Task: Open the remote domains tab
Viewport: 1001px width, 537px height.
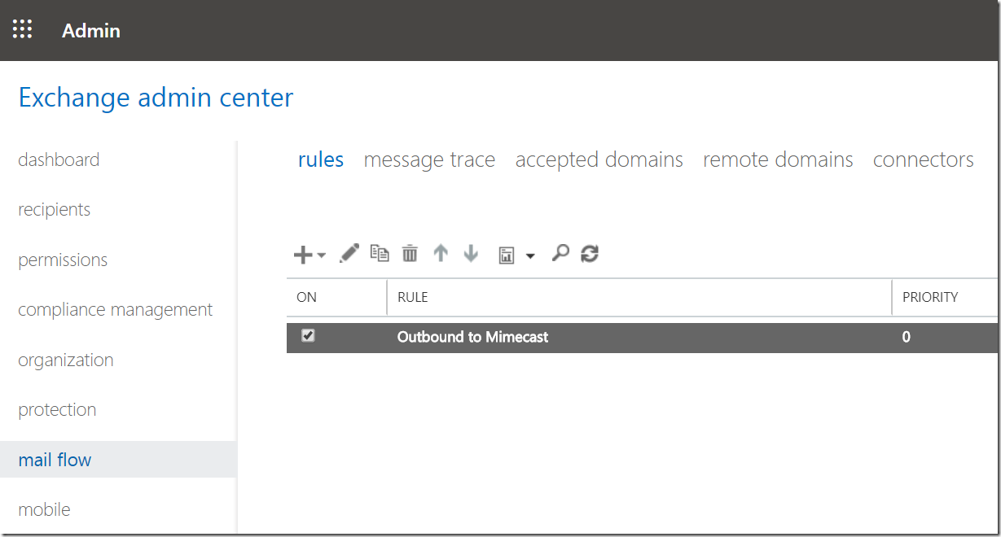Action: coord(778,159)
